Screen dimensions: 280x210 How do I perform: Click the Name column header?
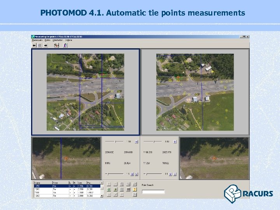pyautogui.click(x=43, y=183)
